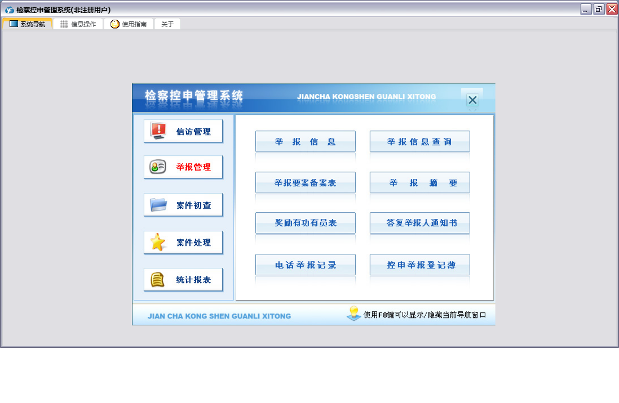Open the 举报要案备案表

pos(305,182)
